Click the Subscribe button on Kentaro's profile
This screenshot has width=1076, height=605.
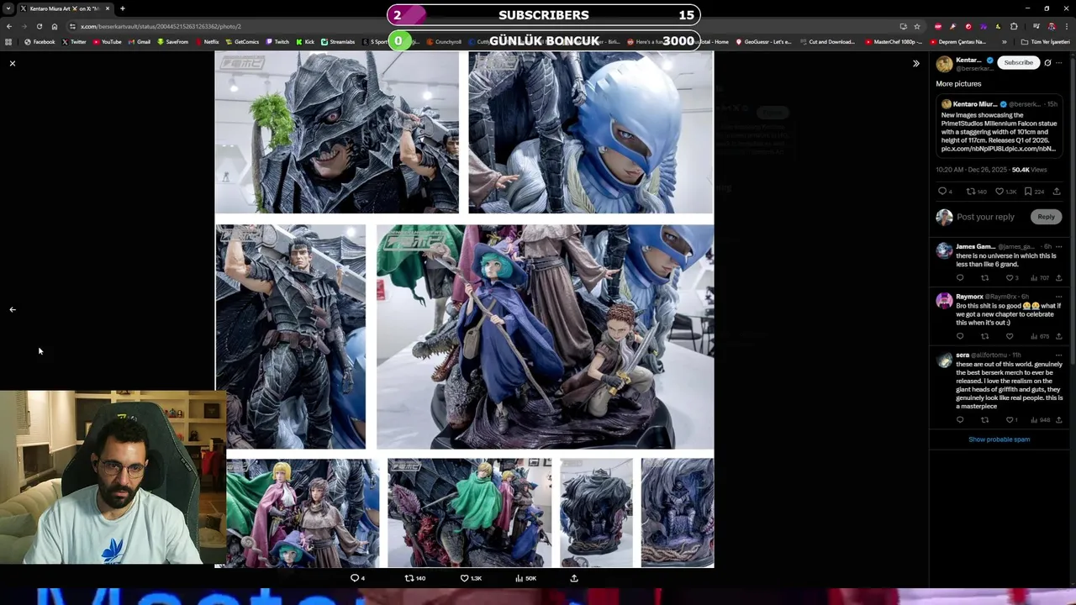1018,62
